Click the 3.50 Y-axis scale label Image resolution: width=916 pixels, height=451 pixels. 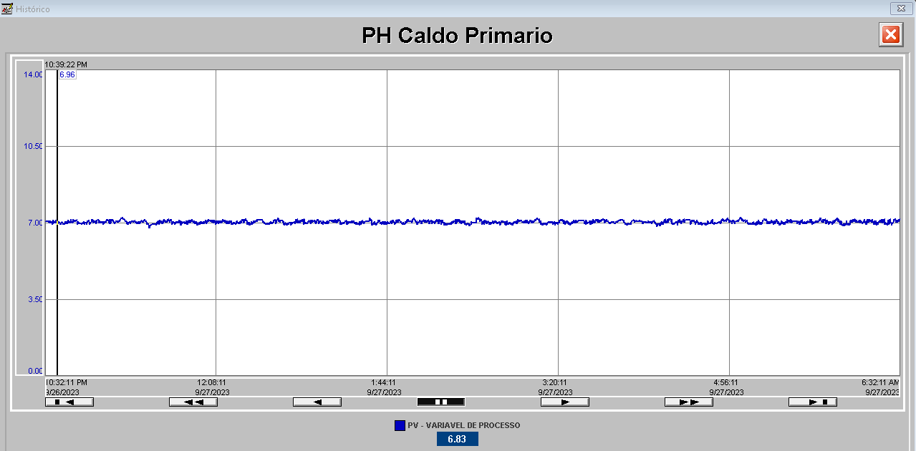(35, 299)
